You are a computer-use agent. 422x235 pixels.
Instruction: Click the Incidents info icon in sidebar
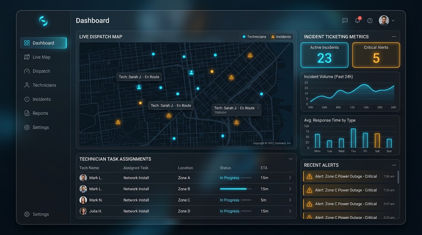pyautogui.click(x=27, y=99)
